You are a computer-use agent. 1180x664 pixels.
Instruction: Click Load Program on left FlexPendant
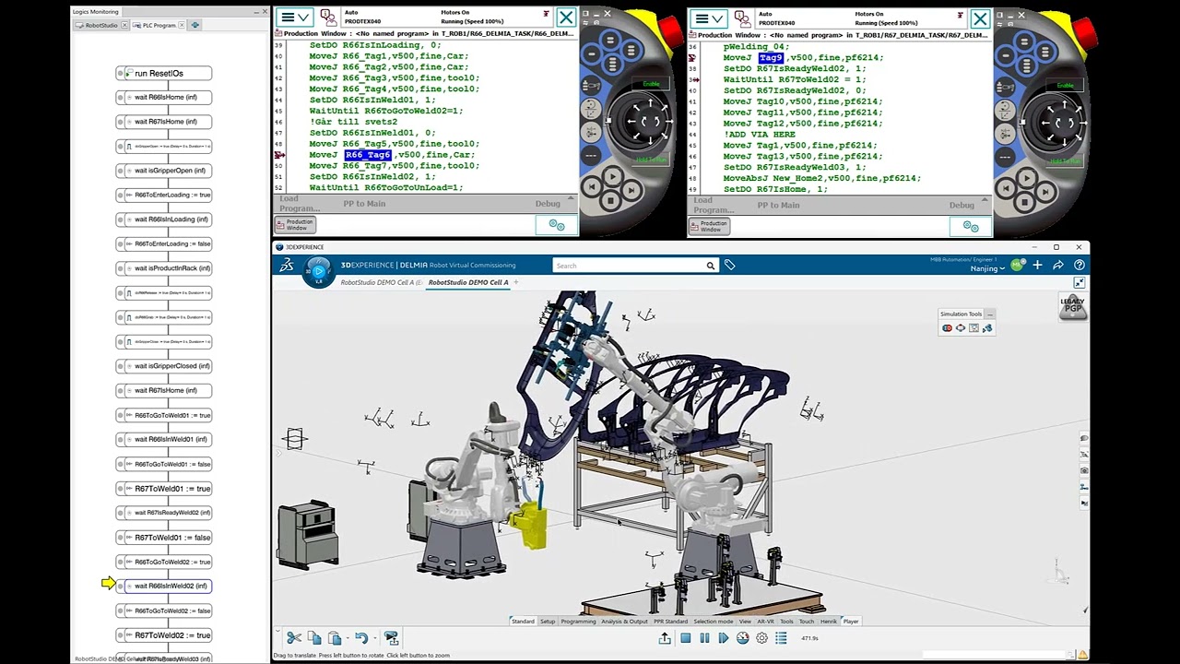300,204
